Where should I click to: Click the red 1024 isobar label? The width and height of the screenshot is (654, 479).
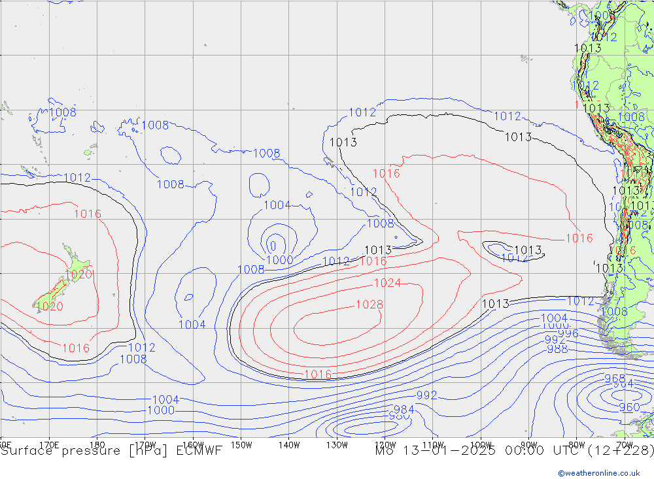[x=387, y=283]
